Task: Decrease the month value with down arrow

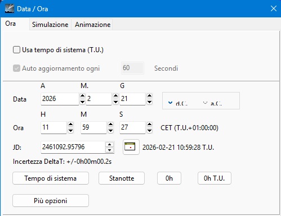Action: [116, 102]
